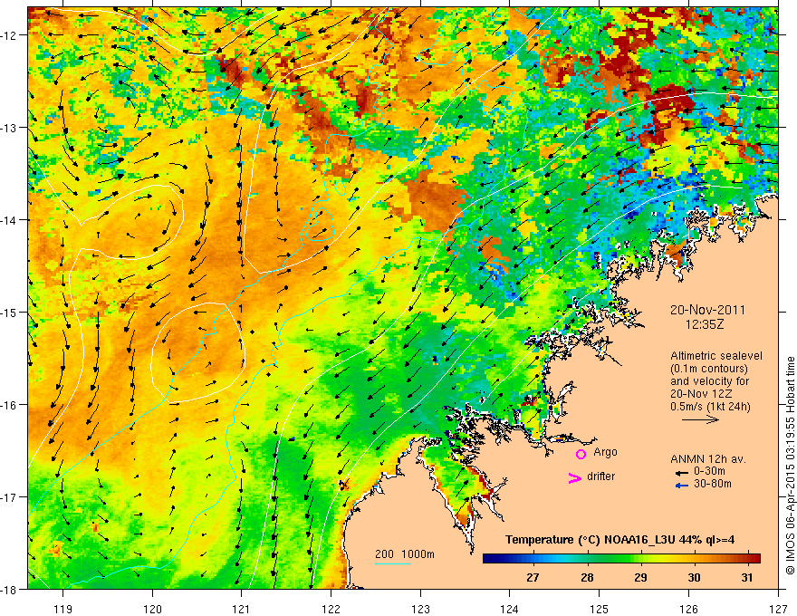Click the 200 1000m depth label
797x616 pixels.
[405, 554]
